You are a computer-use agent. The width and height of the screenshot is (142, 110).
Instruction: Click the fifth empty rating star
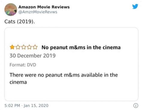(35, 47)
